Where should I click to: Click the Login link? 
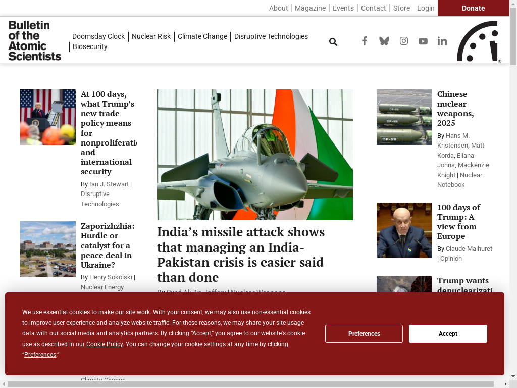(x=426, y=8)
